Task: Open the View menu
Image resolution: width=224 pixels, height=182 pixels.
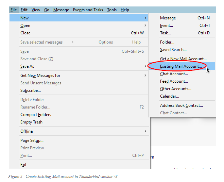Action: (36, 10)
